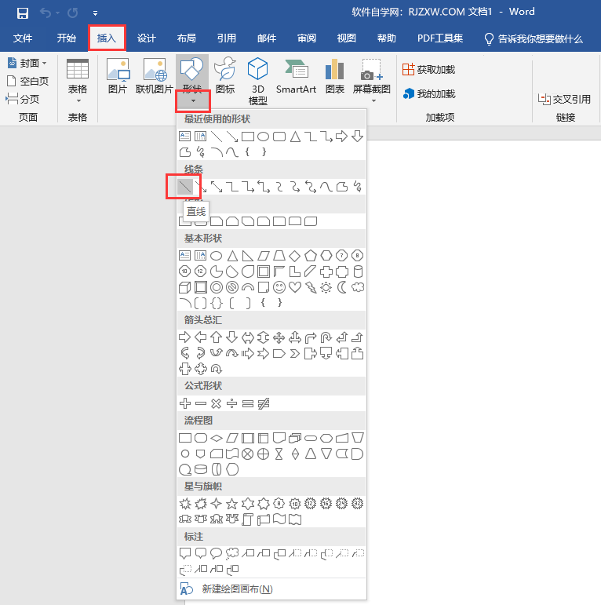Viewport: 601px width, 605px height.
Task: Click the Save icon in quick access toolbar
Action: [23, 13]
